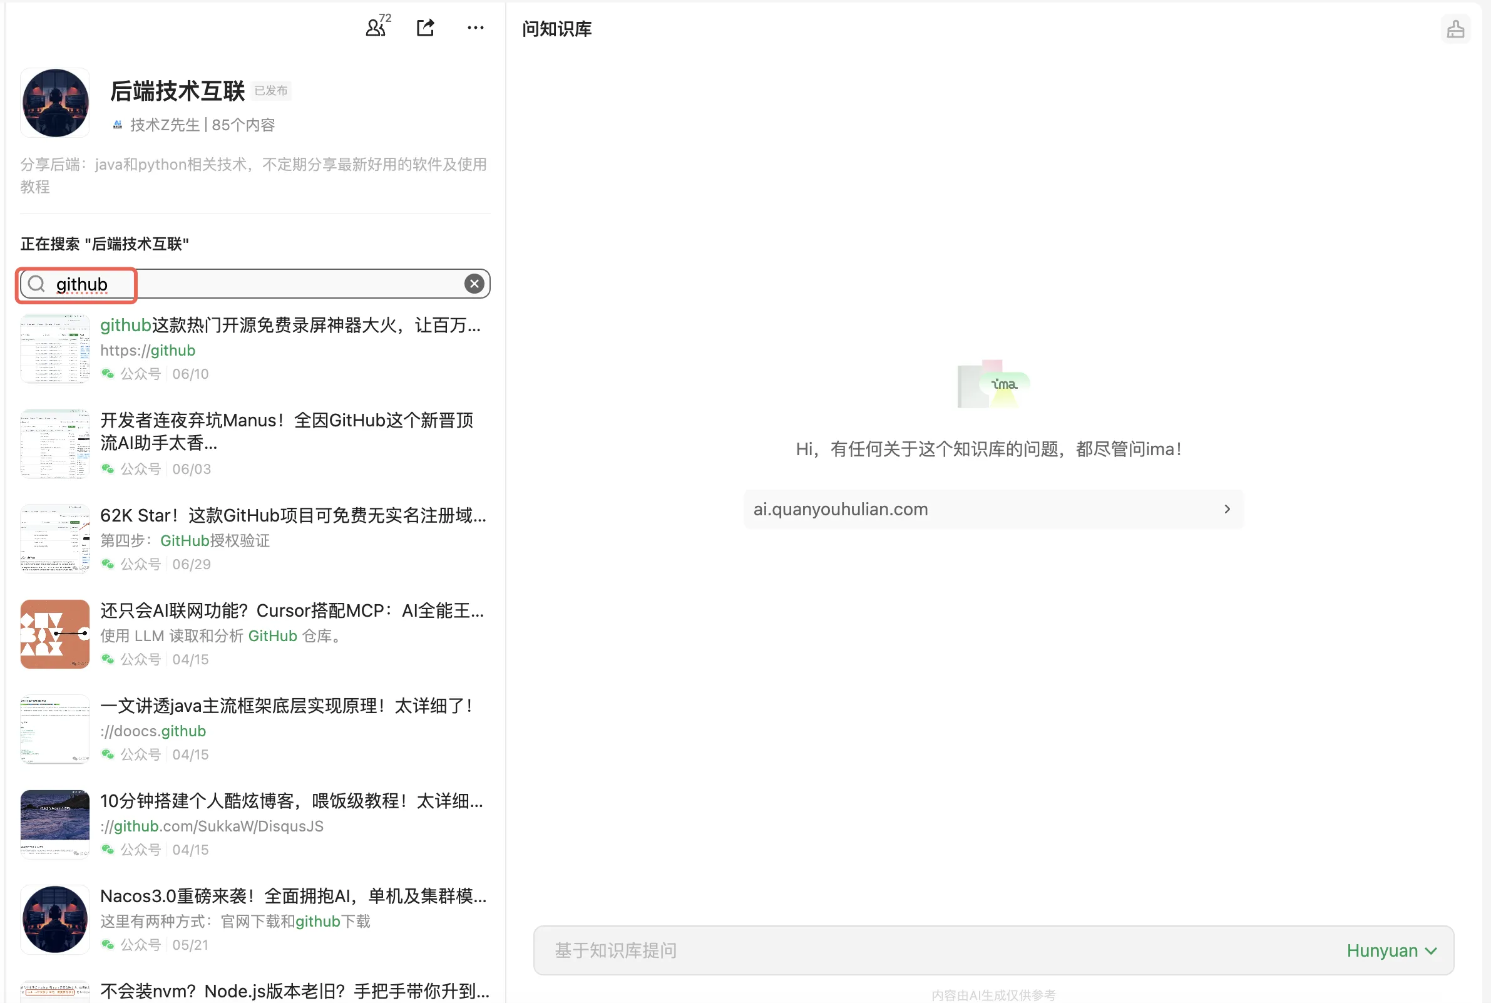Open article 62K Star GitHub项目免费注册域
The width and height of the screenshot is (1491, 1003).
[293, 515]
